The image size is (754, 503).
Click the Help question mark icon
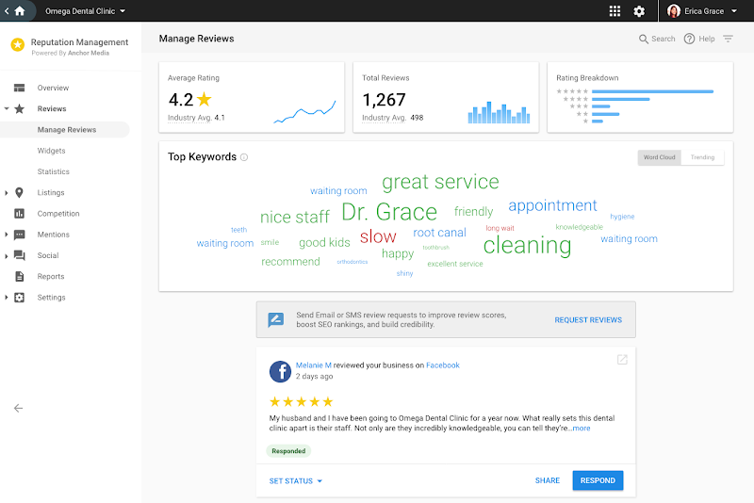(x=689, y=39)
